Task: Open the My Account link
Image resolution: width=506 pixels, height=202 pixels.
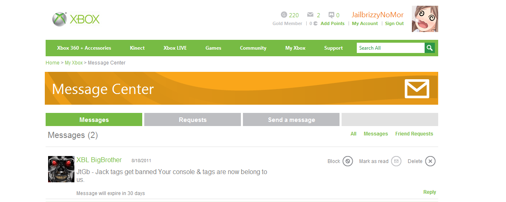Action: coord(365,23)
